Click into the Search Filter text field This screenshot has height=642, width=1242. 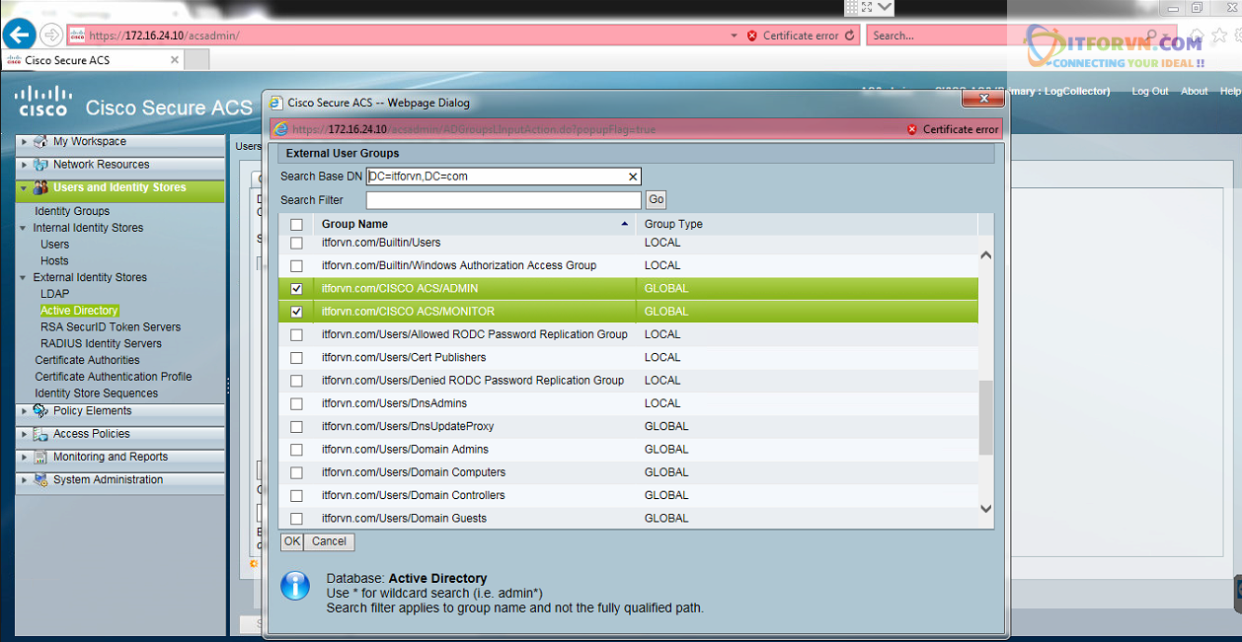point(503,200)
